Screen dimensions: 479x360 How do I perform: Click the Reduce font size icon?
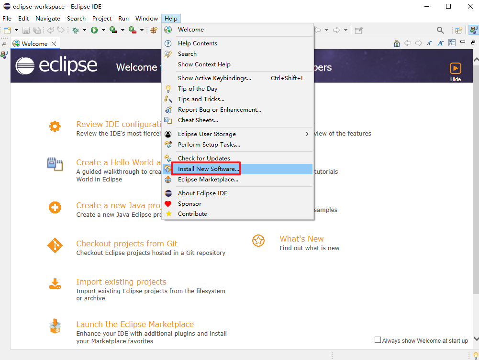coord(429,43)
